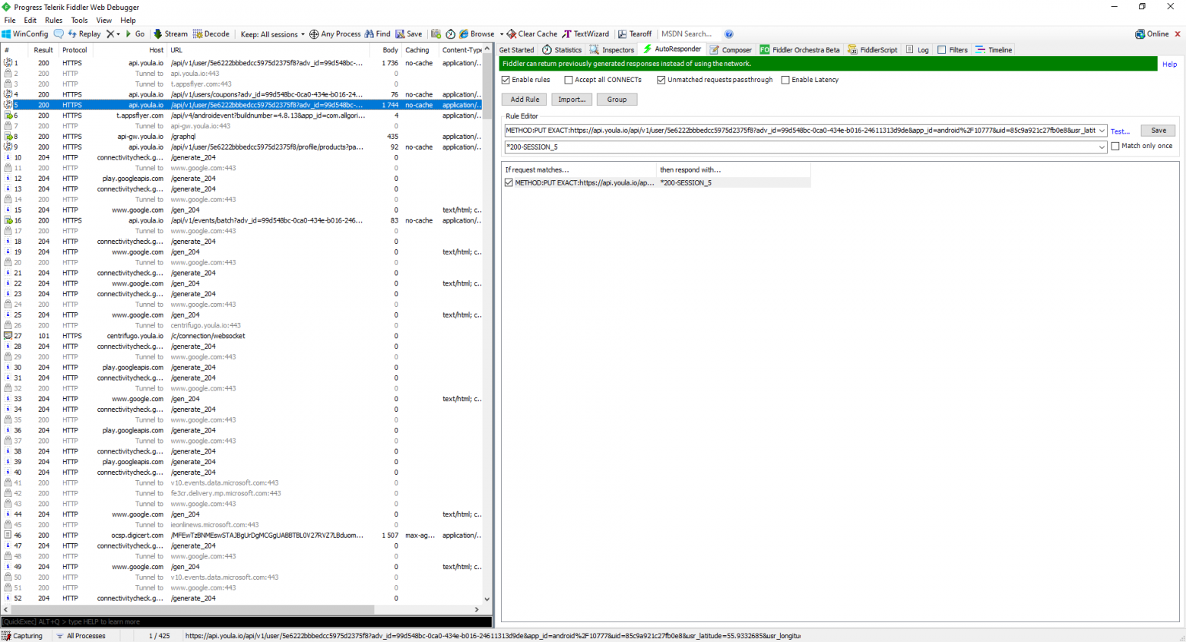Select the centrifugo.youla.io websocket session 27
The width and height of the screenshot is (1186, 642).
point(242,336)
